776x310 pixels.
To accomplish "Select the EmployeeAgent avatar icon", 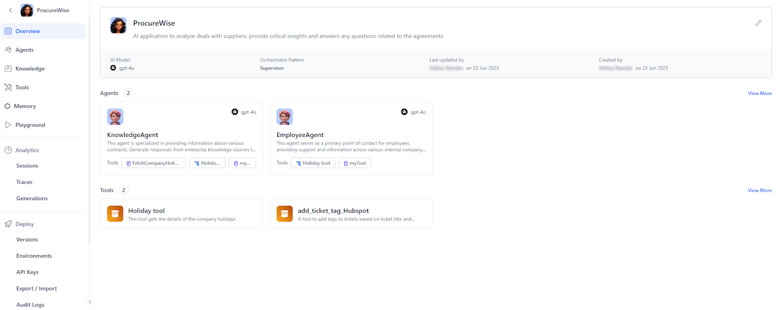I will point(285,117).
